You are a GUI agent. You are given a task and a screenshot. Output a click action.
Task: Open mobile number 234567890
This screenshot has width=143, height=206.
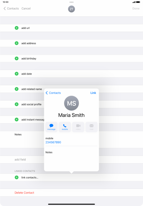pyautogui.click(x=53, y=142)
